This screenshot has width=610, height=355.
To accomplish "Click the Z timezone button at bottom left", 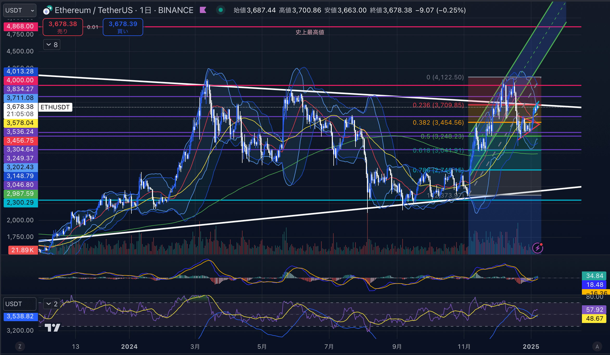I will (x=20, y=346).
